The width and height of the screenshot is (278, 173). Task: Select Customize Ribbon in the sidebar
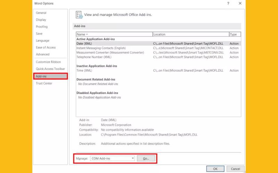(48, 62)
